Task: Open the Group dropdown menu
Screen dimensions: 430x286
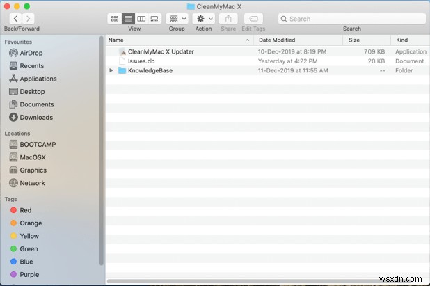Action: [x=177, y=19]
